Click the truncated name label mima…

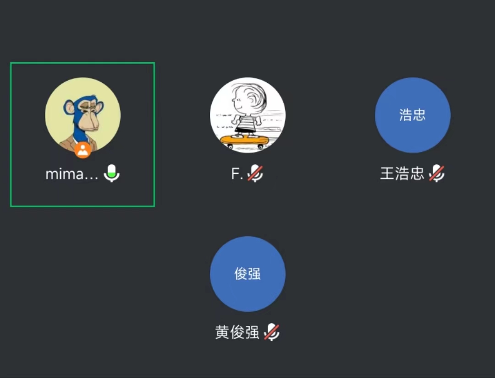71,174
